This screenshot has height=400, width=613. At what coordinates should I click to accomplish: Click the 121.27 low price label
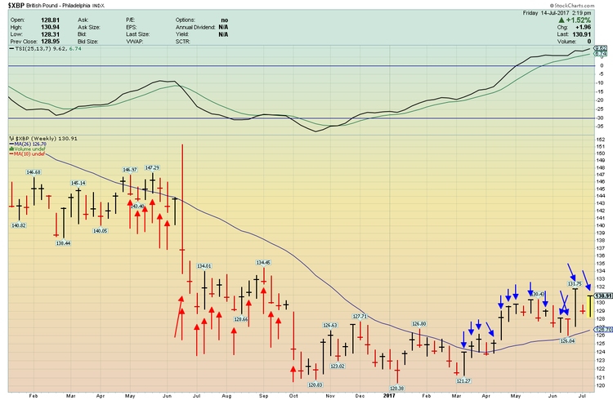(x=463, y=380)
